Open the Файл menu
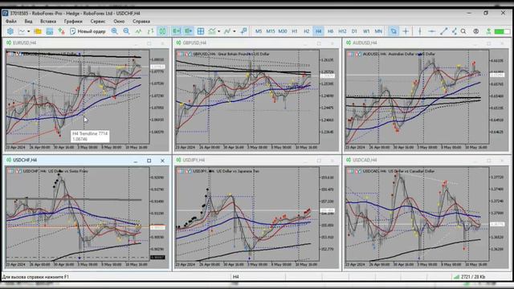Image resolution: width=514 pixels, height=289 pixels. pos(10,22)
